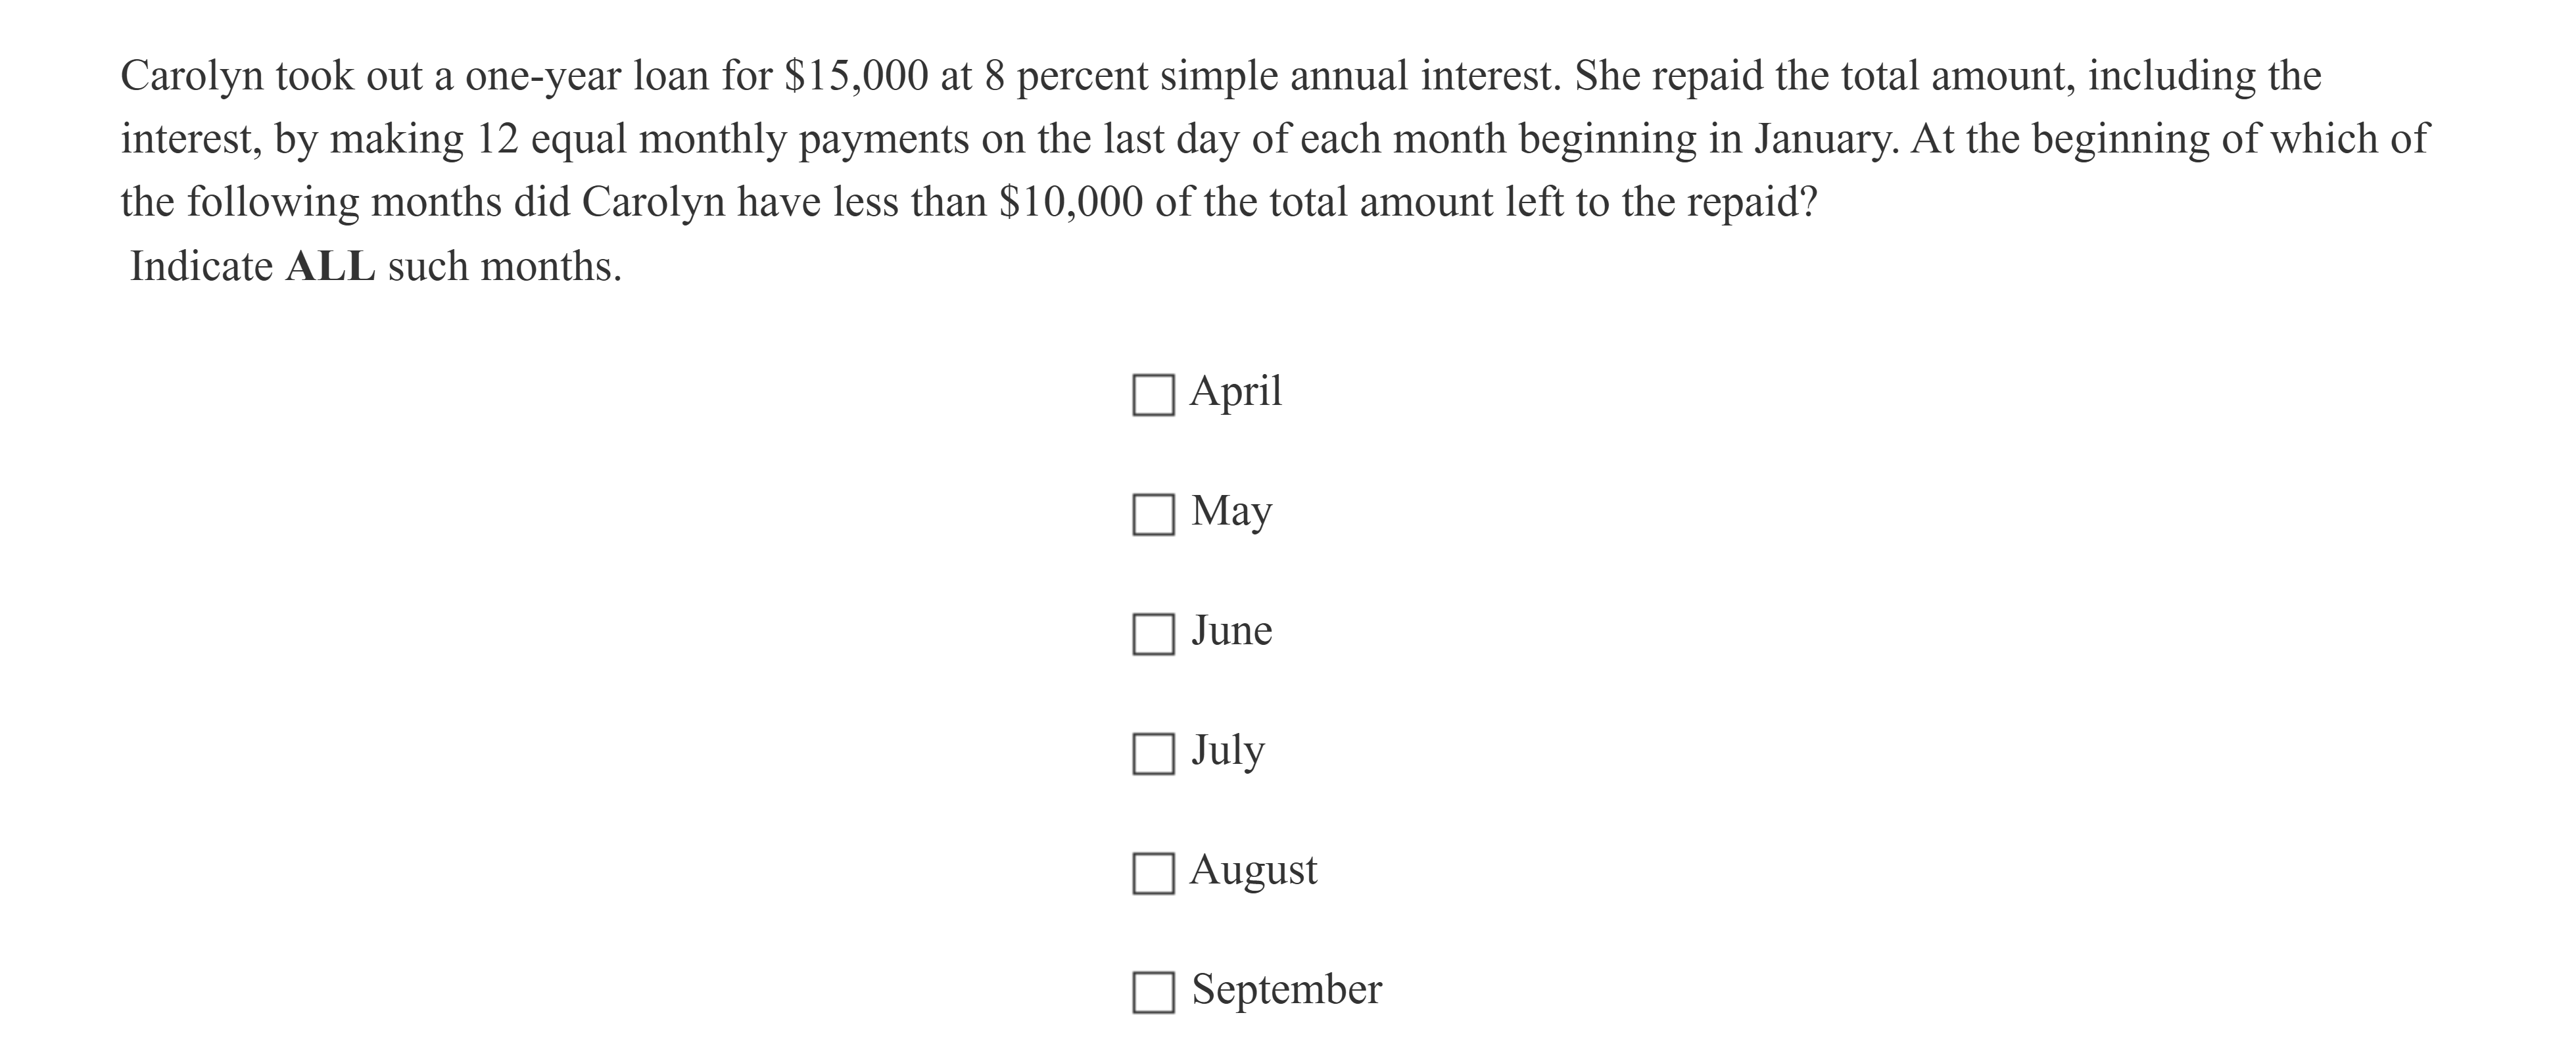The height and width of the screenshot is (1061, 2576).
Task: Click the word Indicate in the instruction line
Action: coord(201,267)
